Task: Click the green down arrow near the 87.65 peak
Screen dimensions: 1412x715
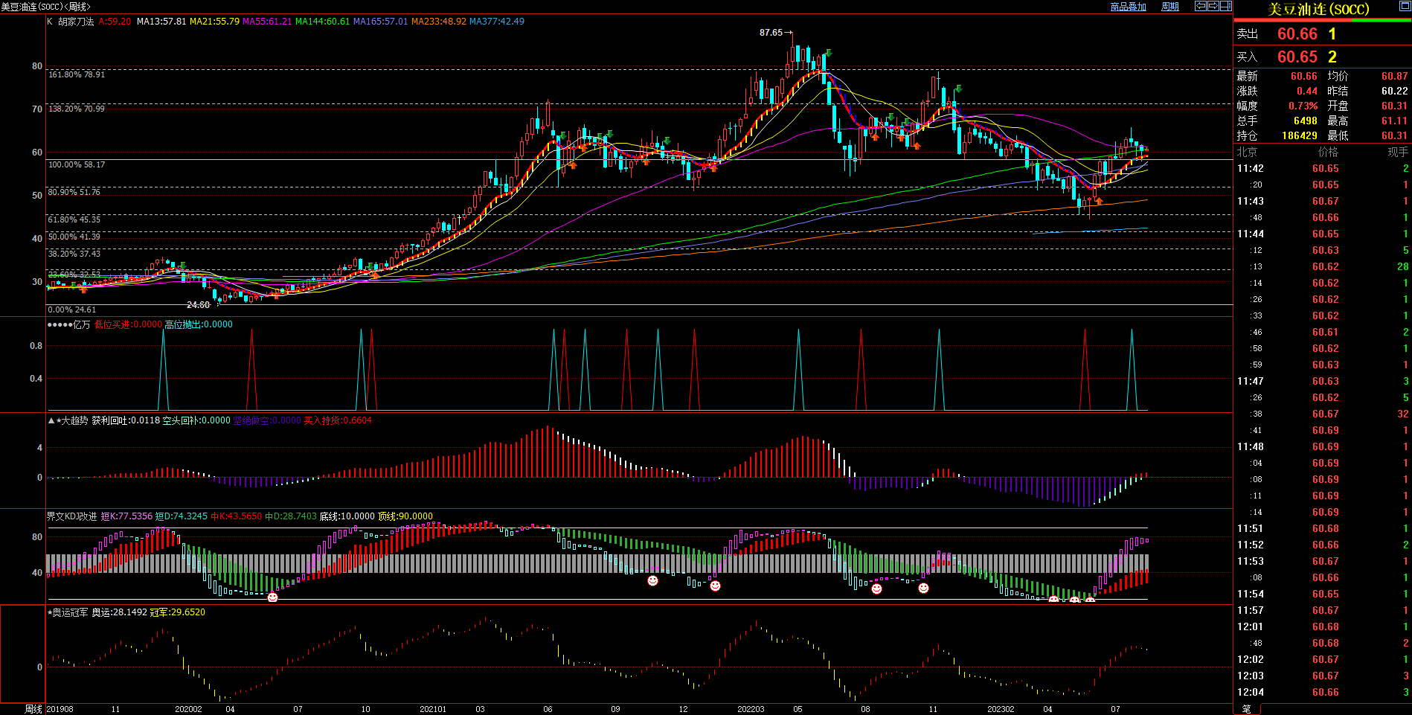Action: (828, 54)
